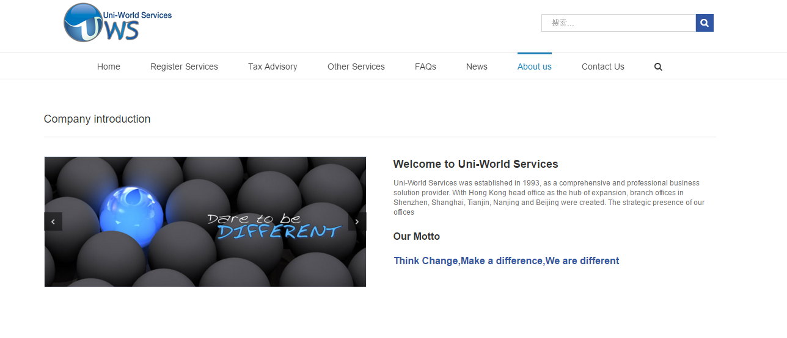Screen dimensions: 787x338
Task: Go to previous slide with left arrow
Action: (53, 221)
